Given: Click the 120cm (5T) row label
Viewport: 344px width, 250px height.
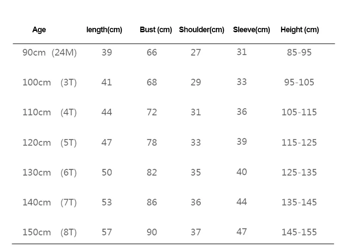Looking at the screenshot, I should 49,143.
